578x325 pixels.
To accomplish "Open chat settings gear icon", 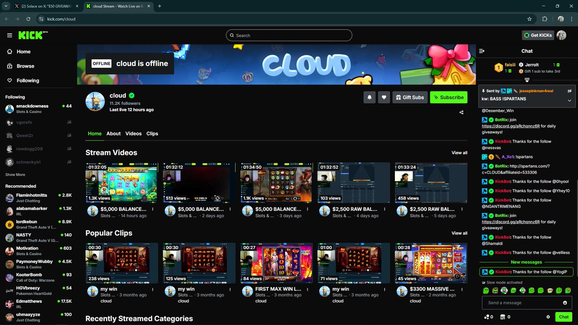I will [x=548, y=317].
